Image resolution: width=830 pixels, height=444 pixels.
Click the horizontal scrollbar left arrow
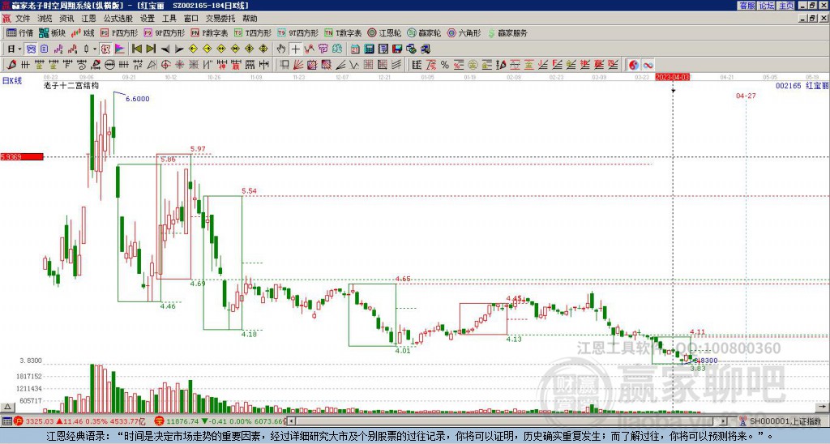point(291,421)
